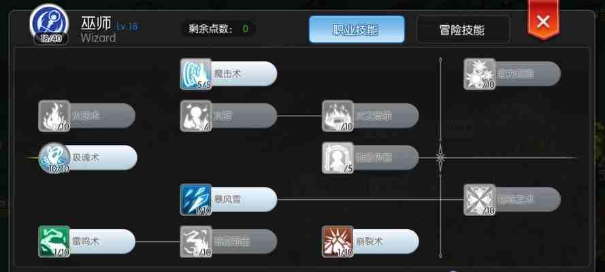Tap the locked skill icon showing /5
Screen dimensions: 605x272
tap(338, 158)
